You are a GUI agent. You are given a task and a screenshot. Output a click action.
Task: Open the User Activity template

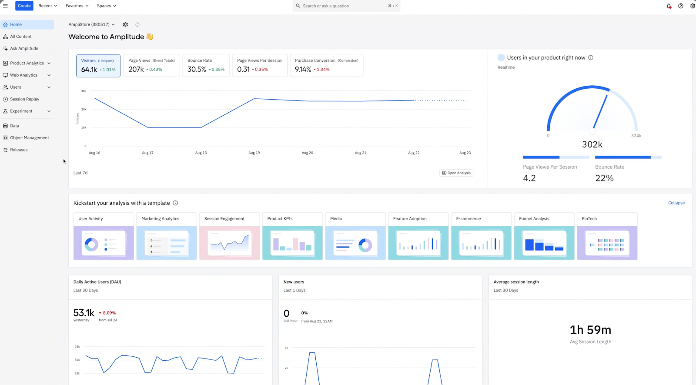tap(104, 236)
